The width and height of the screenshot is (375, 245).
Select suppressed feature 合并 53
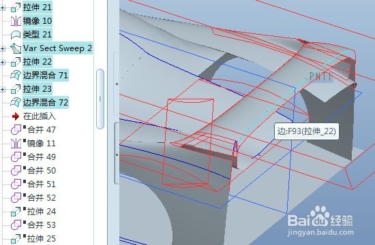[42, 225]
